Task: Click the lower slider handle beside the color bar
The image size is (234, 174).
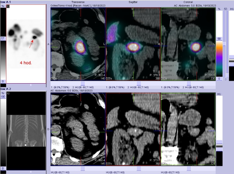Action: pyautogui.click(x=227, y=75)
